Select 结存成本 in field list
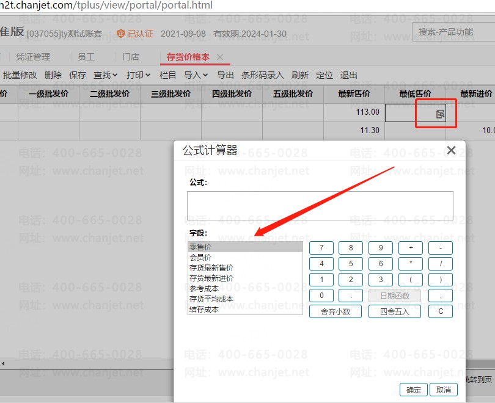 tap(245, 310)
